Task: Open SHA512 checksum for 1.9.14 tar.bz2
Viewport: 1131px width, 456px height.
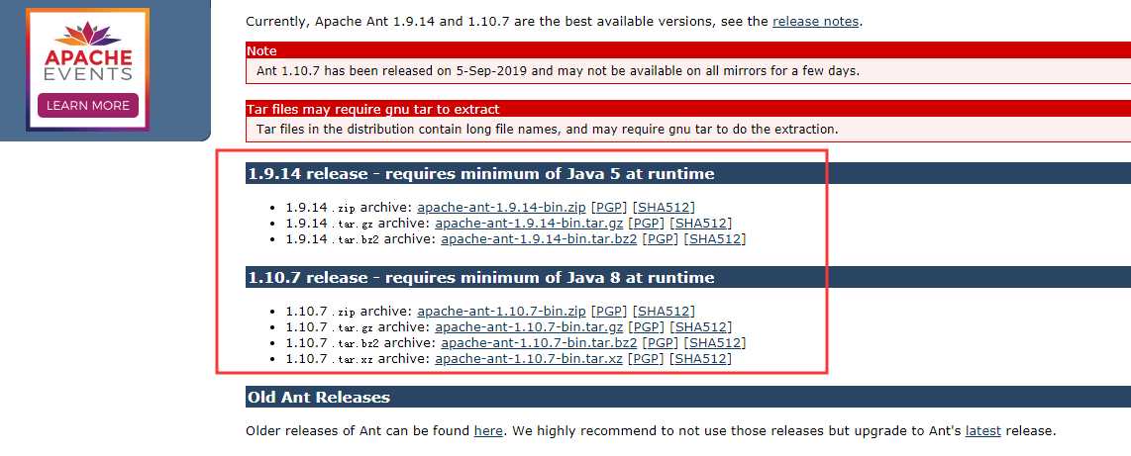Action: point(715,239)
